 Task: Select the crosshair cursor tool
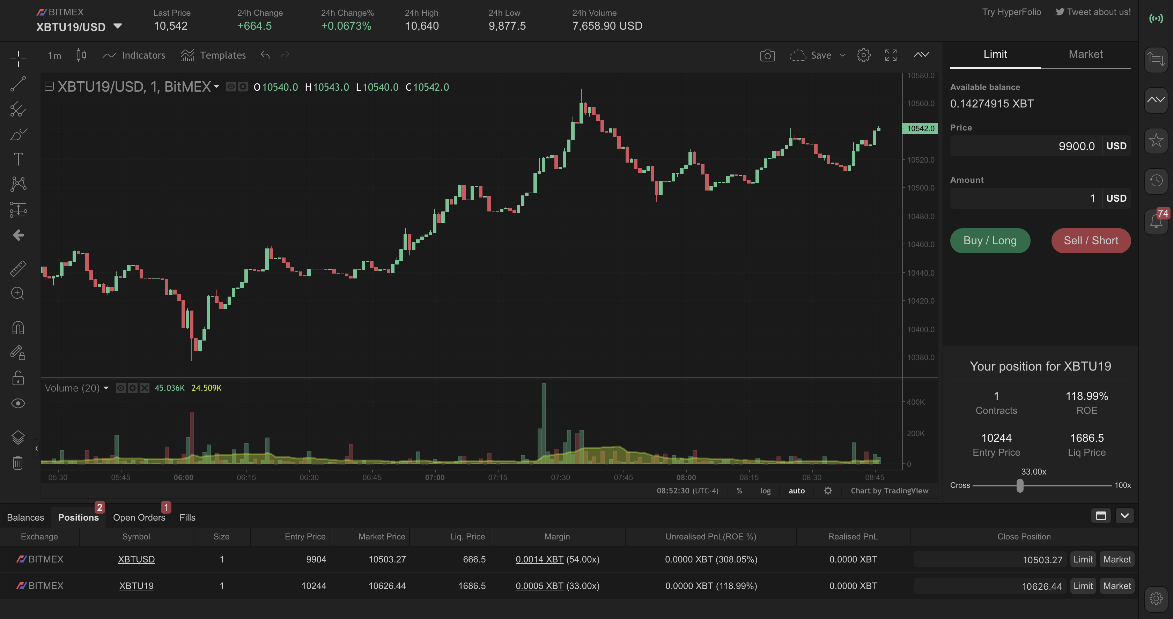pyautogui.click(x=18, y=58)
